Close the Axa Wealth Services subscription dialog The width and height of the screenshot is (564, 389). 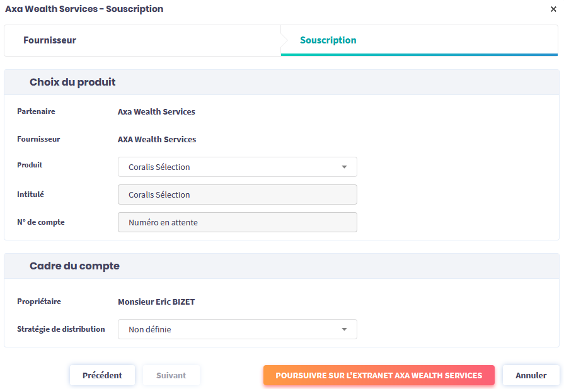point(553,9)
